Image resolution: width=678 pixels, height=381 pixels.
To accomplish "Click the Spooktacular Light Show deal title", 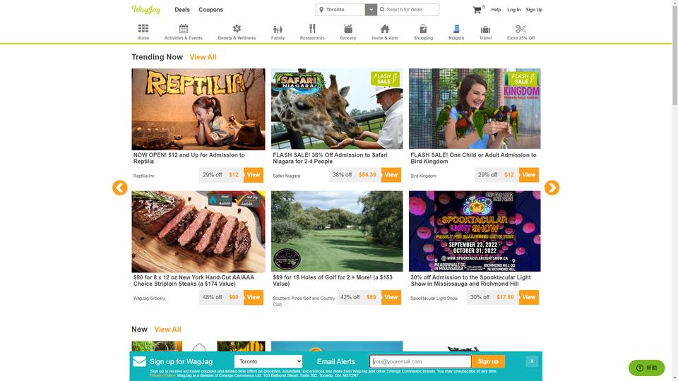I will [x=470, y=281].
